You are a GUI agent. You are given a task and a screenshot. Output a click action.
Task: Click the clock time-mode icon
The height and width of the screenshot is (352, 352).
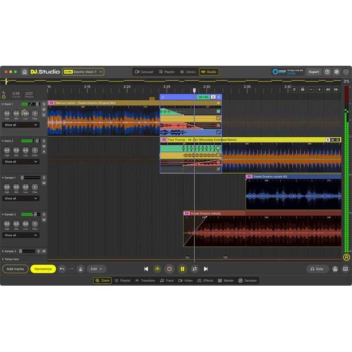(x=4, y=97)
